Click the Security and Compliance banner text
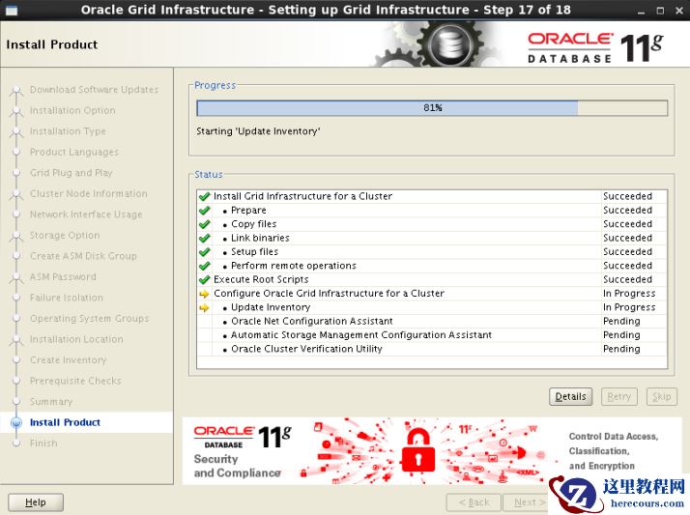Screen dimensions: 690x515 [x=237, y=466]
